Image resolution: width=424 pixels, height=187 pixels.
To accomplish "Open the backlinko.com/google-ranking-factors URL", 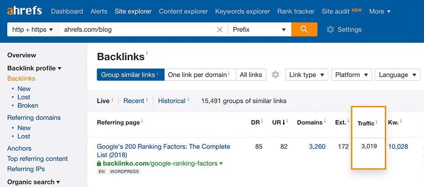I will coord(160,163).
